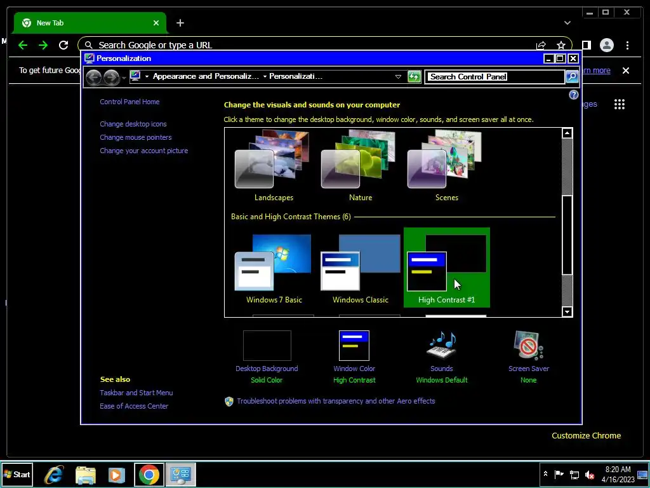Open Action Center flag icon in tray

(559, 474)
